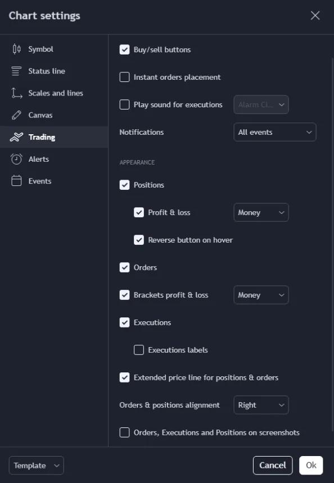The width and height of the screenshot is (334, 483).
Task: Click the Scales and lines axis icon
Action: click(16, 93)
